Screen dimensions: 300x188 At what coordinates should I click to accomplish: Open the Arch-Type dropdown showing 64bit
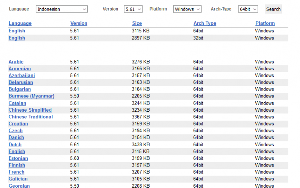pos(248,9)
